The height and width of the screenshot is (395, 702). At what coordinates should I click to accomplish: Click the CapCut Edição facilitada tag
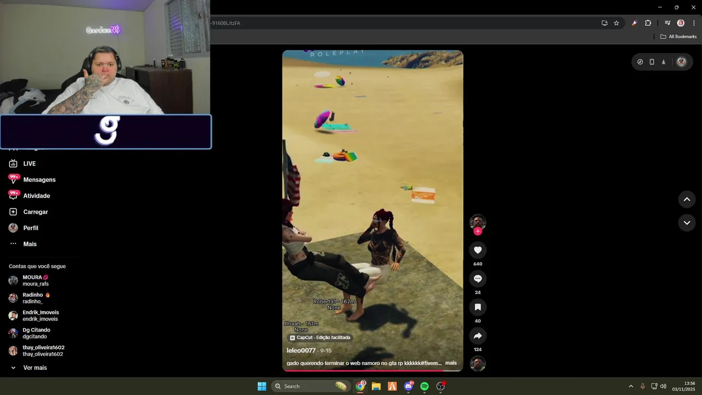320,338
